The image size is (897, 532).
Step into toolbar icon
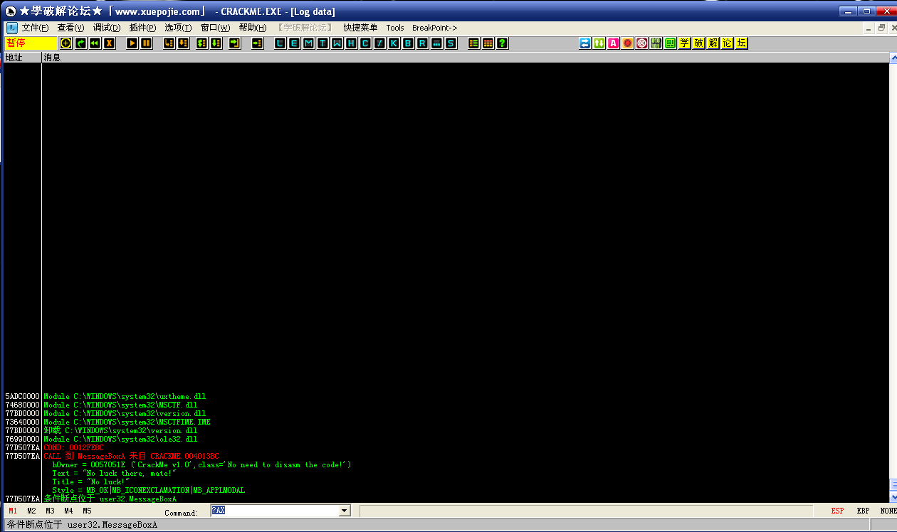pyautogui.click(x=169, y=43)
